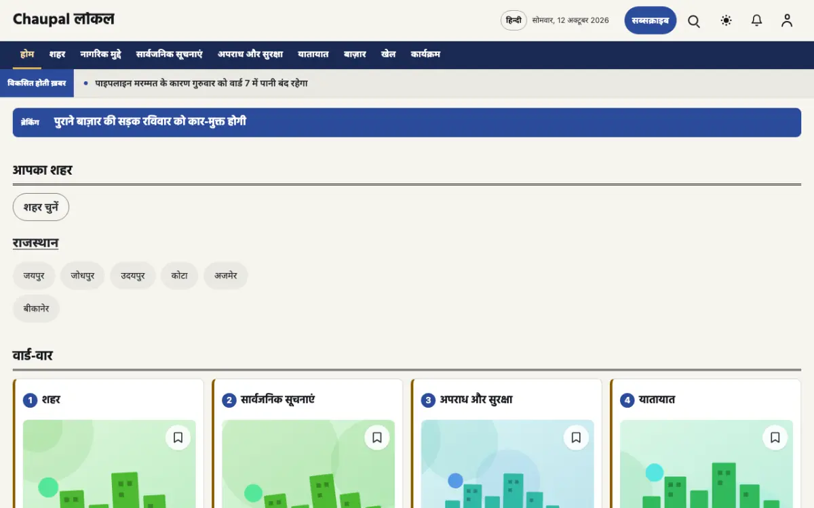Open the शहर nav menu item

(x=57, y=54)
